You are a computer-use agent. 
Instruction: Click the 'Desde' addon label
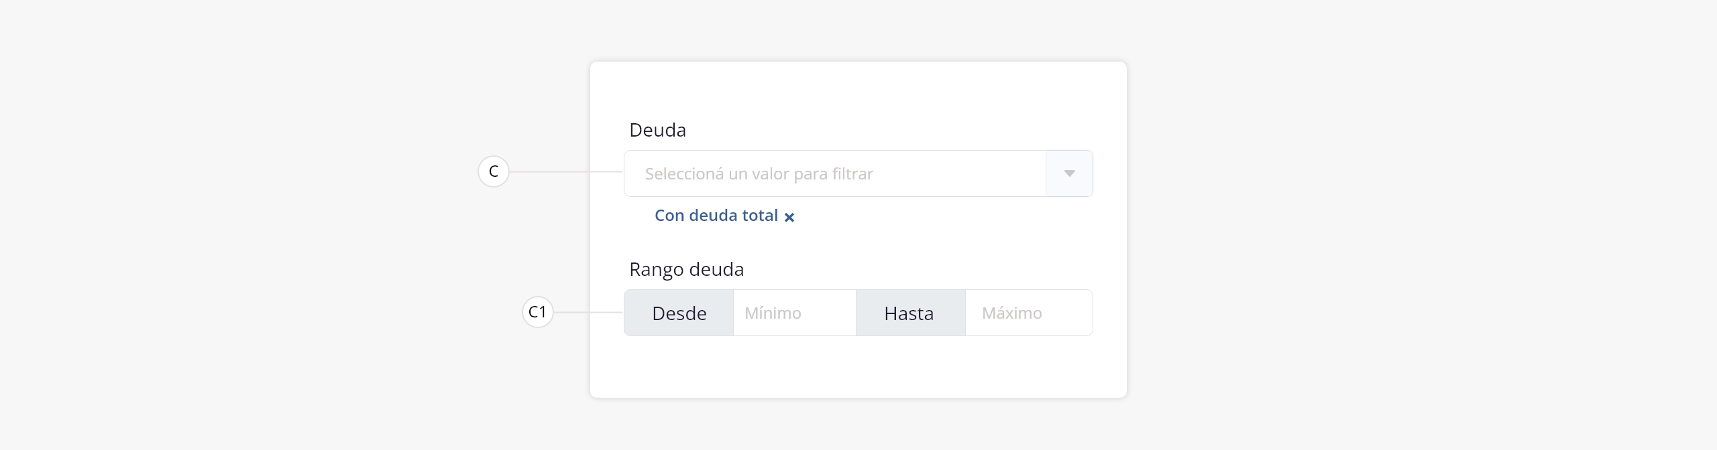tap(679, 313)
